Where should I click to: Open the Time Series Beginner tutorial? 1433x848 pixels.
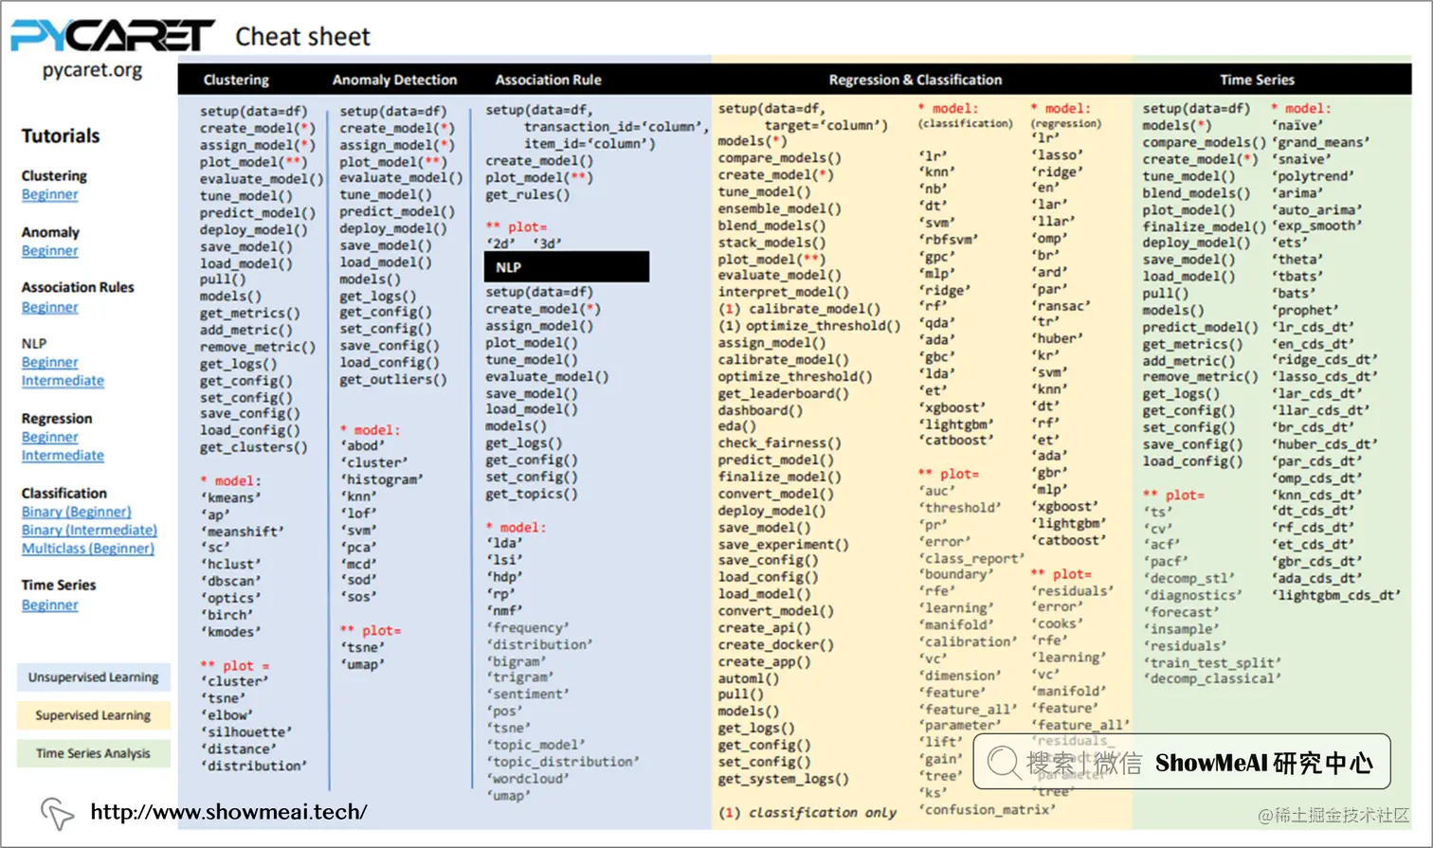click(49, 604)
